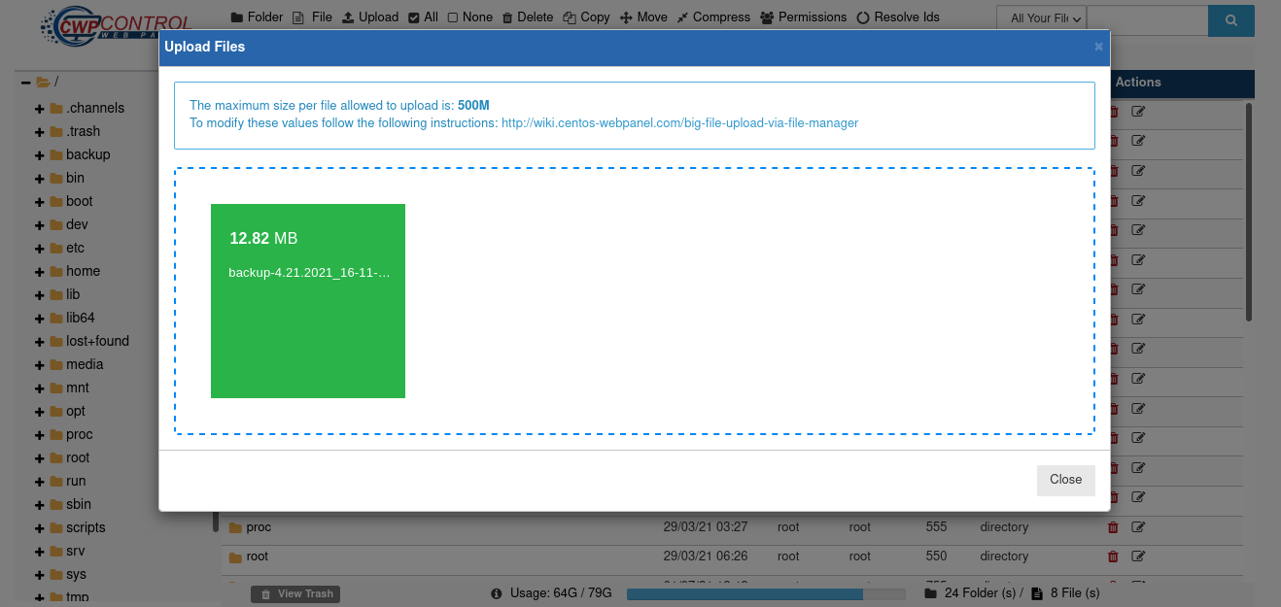The image size is (1281, 607).
Task: Click the 24 Folder(s) count icon
Action: click(x=930, y=593)
